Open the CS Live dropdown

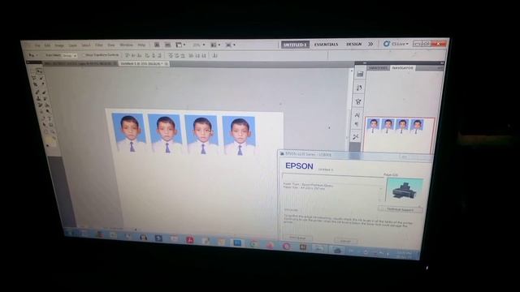396,44
